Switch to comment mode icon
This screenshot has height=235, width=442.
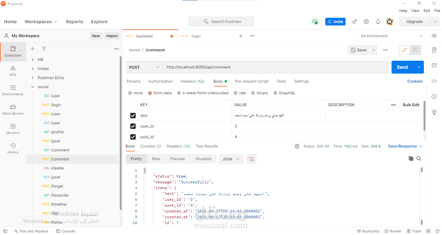[415, 50]
